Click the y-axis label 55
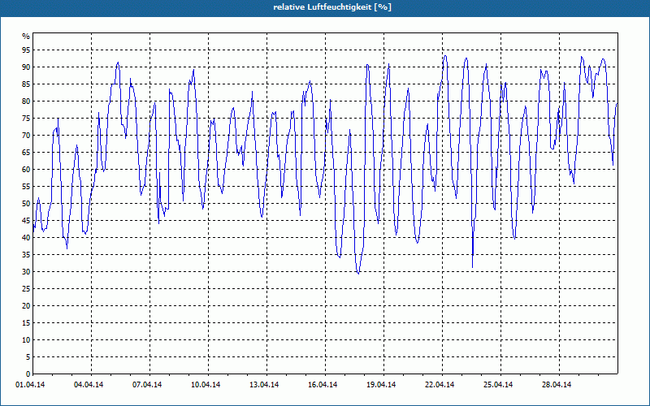The image size is (650, 406). [26, 187]
